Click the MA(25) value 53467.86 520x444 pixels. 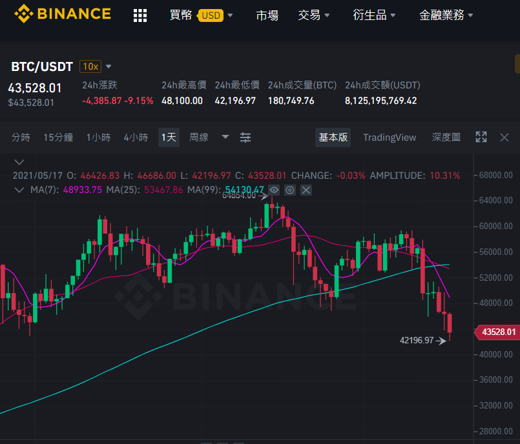[163, 190]
